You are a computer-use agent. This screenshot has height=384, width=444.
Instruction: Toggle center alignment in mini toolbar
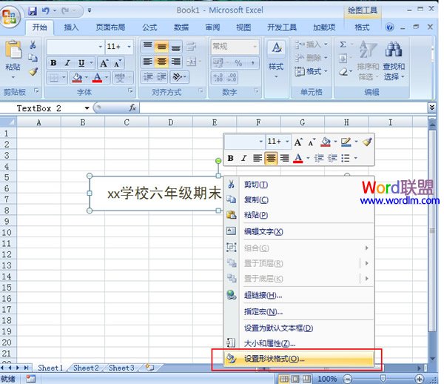[x=271, y=158]
